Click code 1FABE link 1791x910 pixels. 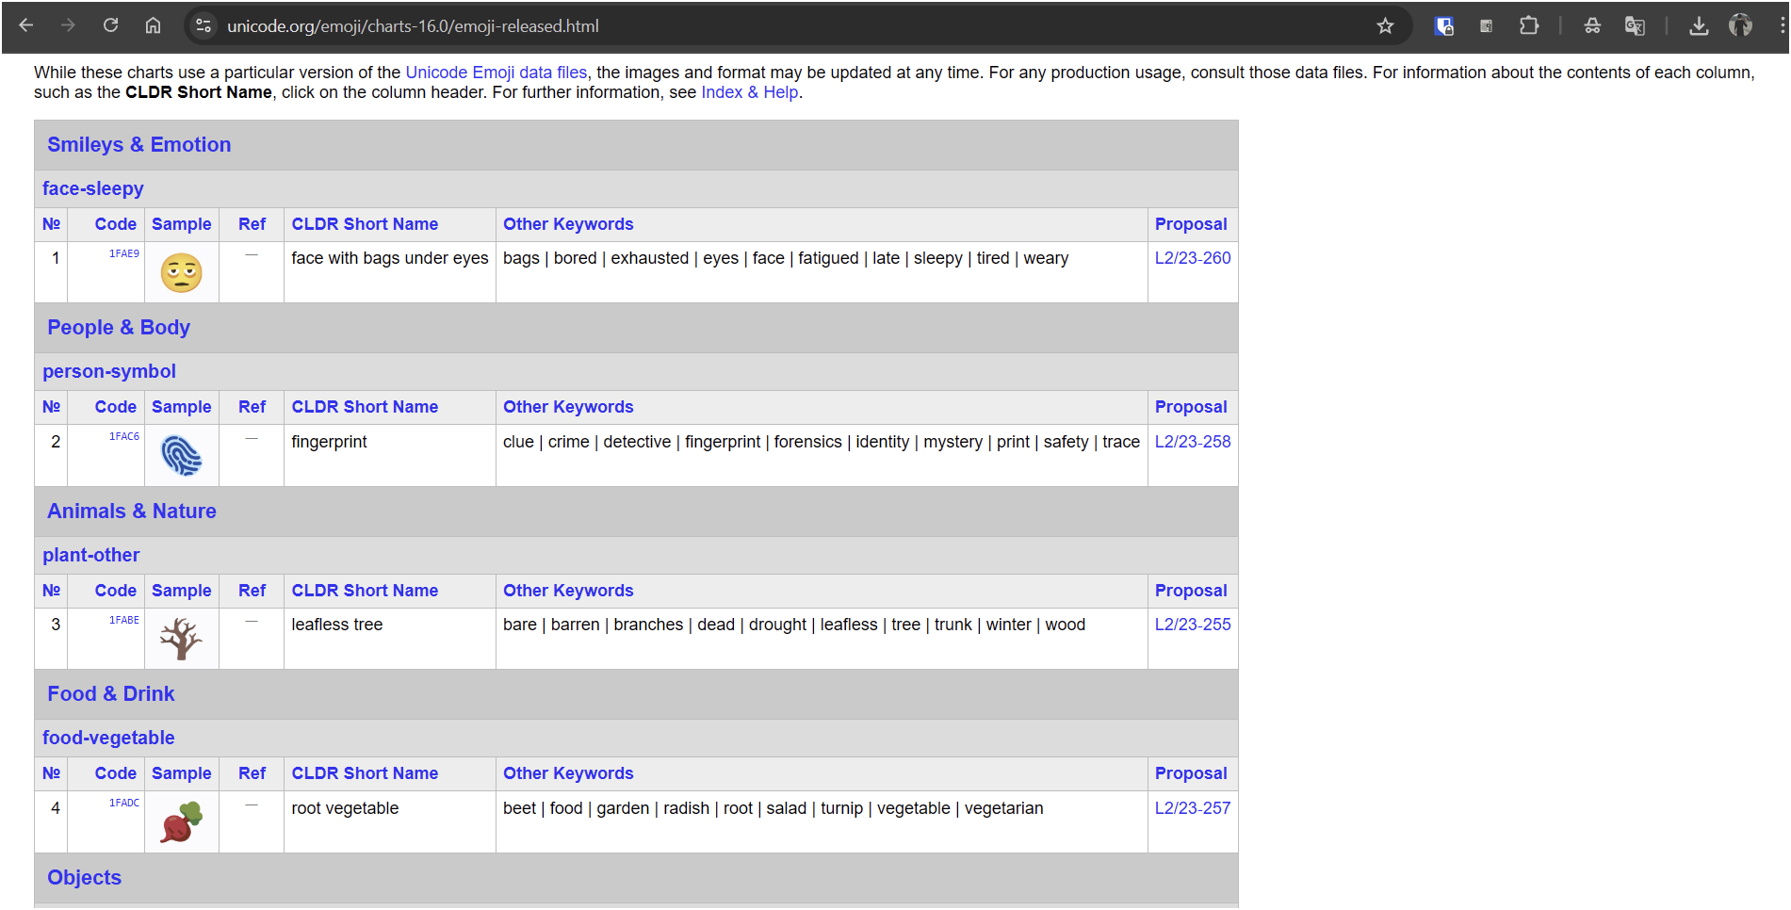click(x=123, y=620)
